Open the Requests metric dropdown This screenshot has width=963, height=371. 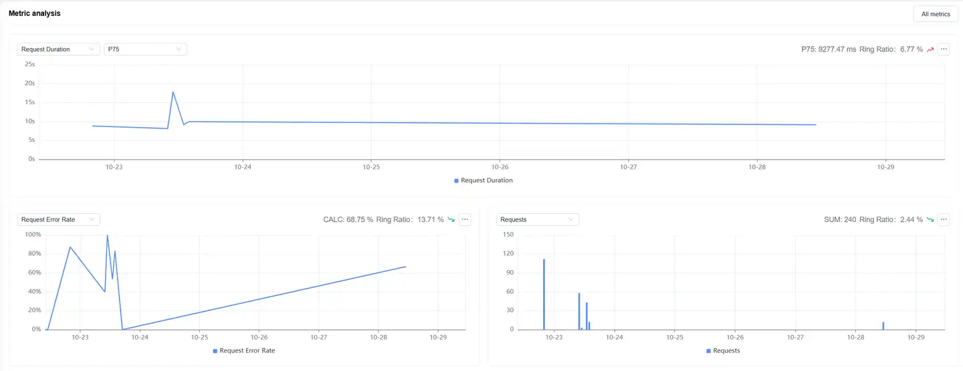(538, 219)
